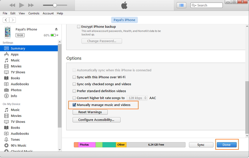Click the Photos camera icon in sidebar
This screenshot has height=158, width=249.
pos(6,90)
